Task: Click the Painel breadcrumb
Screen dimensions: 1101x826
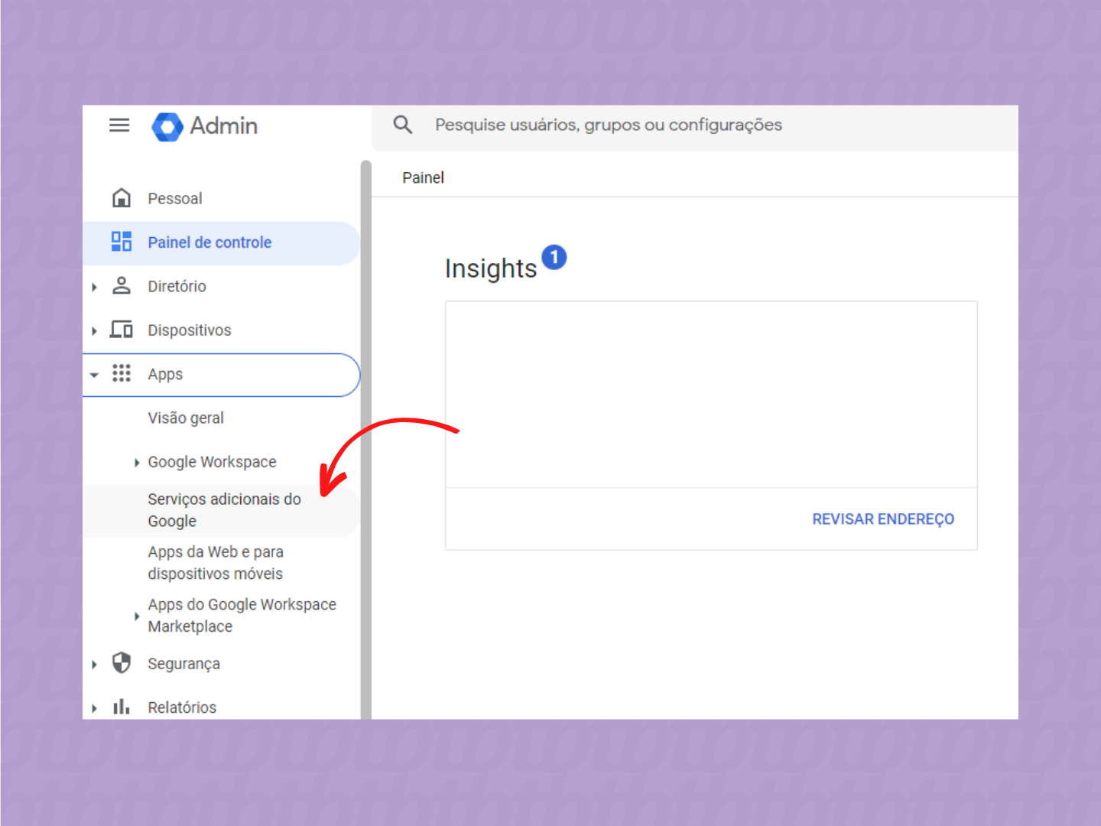Action: [x=423, y=177]
